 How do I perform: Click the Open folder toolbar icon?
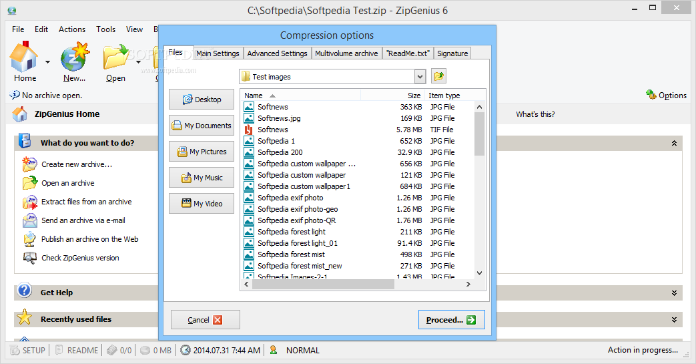[x=116, y=57]
